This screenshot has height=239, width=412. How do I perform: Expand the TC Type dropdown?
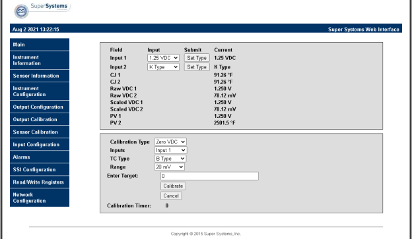click(x=170, y=159)
